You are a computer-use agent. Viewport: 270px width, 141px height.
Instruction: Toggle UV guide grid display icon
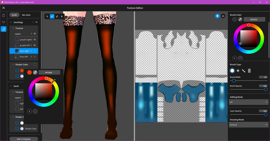click(x=217, y=16)
